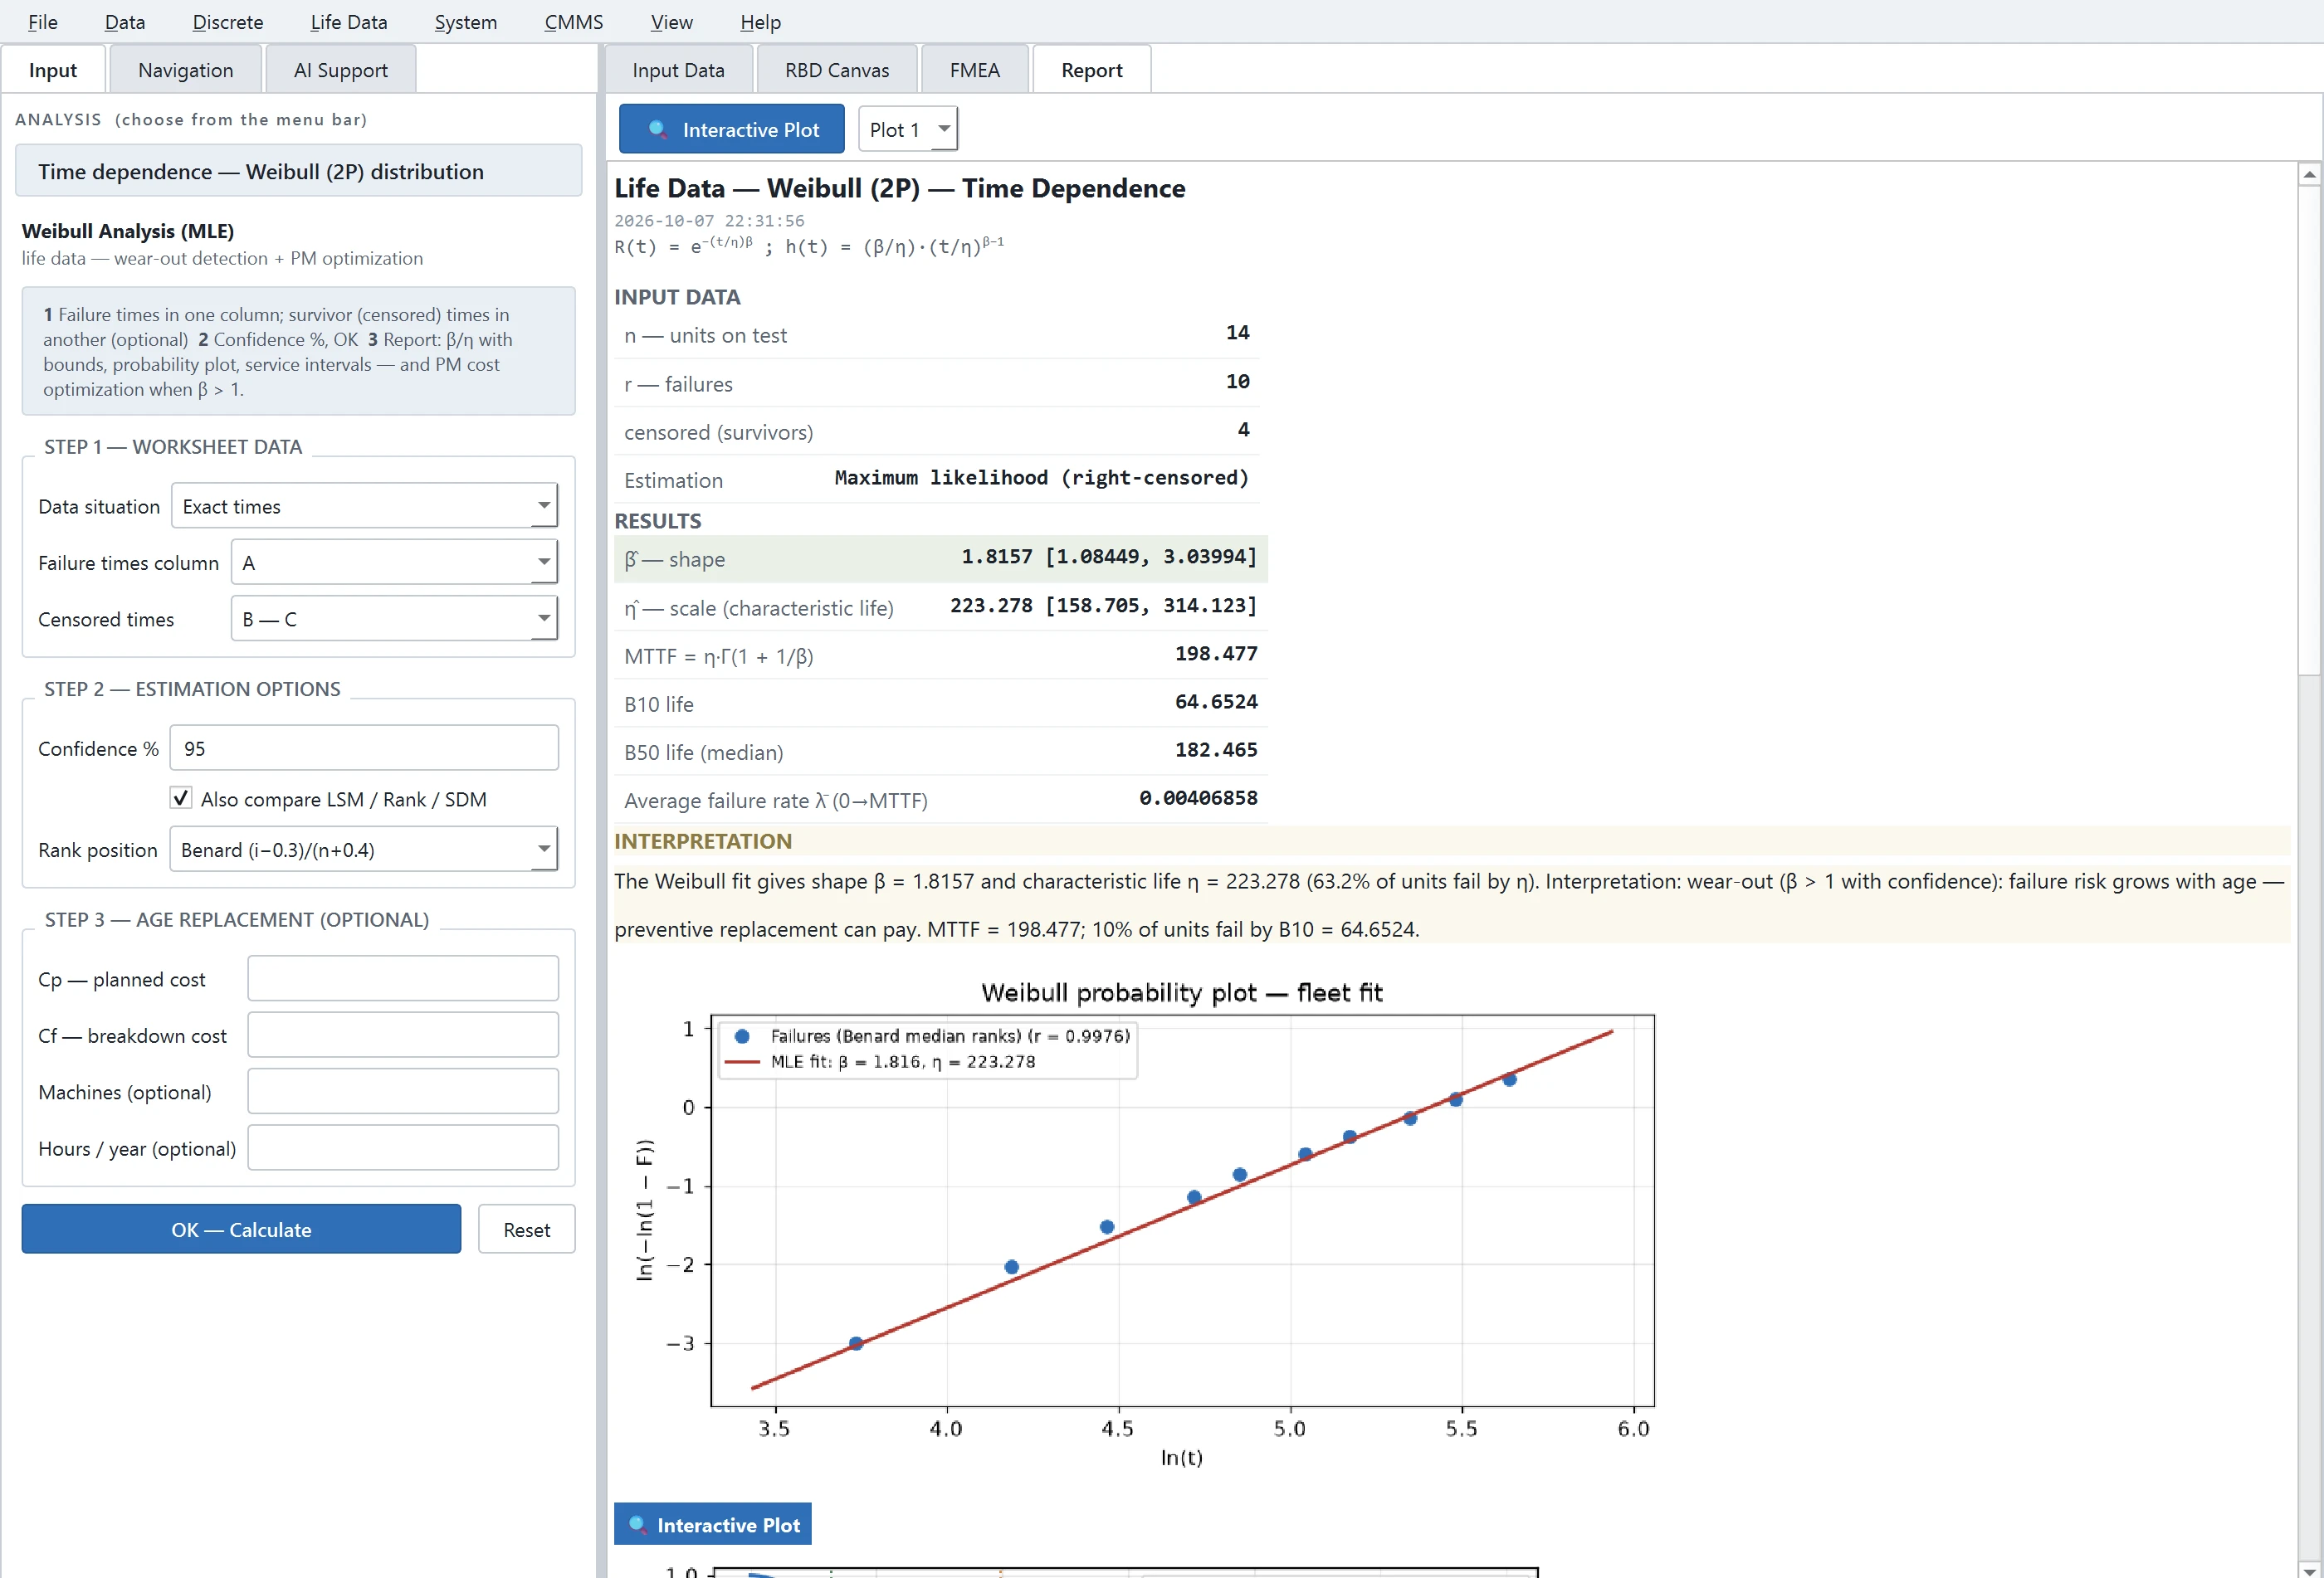The height and width of the screenshot is (1578, 2324).
Task: Expand the Failure times column dropdown
Action: (x=394, y=562)
